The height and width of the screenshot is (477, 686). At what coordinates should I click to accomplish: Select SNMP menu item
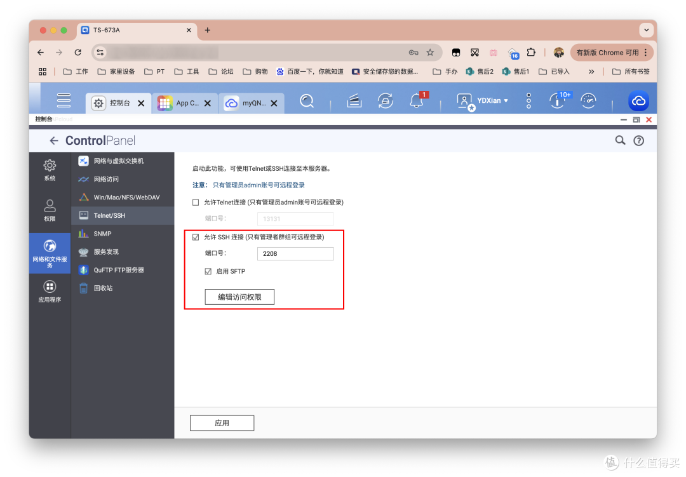tap(123, 234)
